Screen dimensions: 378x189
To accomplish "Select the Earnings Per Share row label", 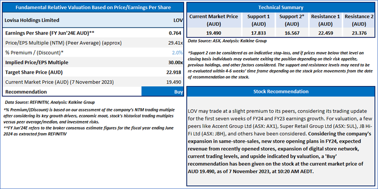I will 49,33.
